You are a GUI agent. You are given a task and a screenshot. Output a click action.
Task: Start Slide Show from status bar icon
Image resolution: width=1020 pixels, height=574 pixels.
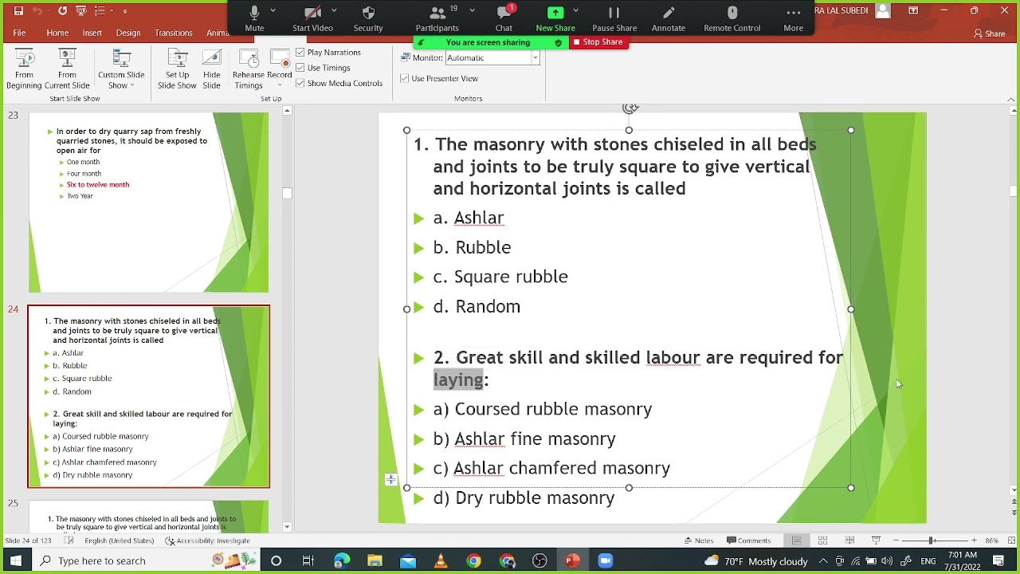876,541
